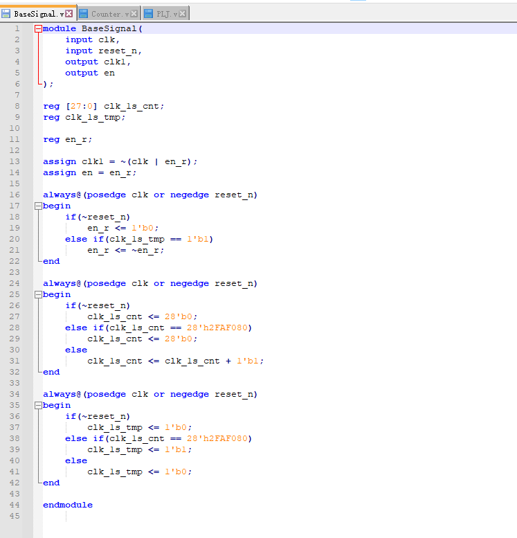Click 'reg en_r;' on line 11

[x=68, y=139]
